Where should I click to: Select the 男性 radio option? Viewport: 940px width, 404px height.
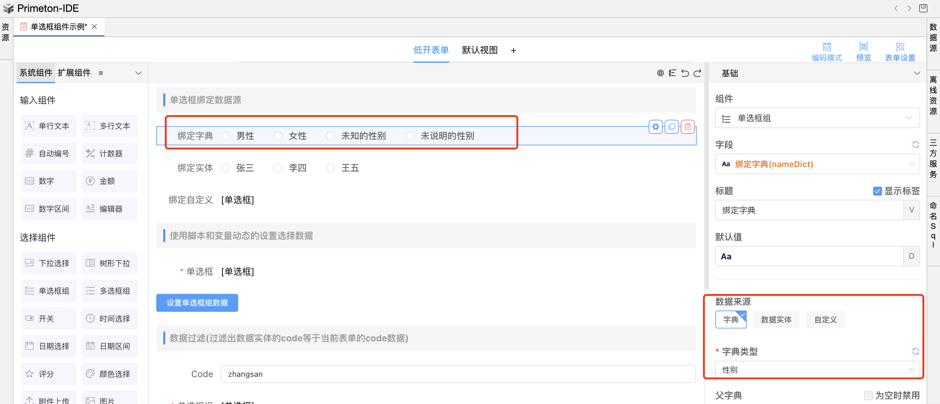pos(225,136)
